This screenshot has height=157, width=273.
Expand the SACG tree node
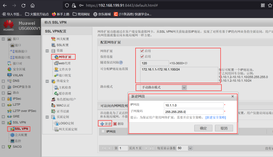click(x=3, y=147)
